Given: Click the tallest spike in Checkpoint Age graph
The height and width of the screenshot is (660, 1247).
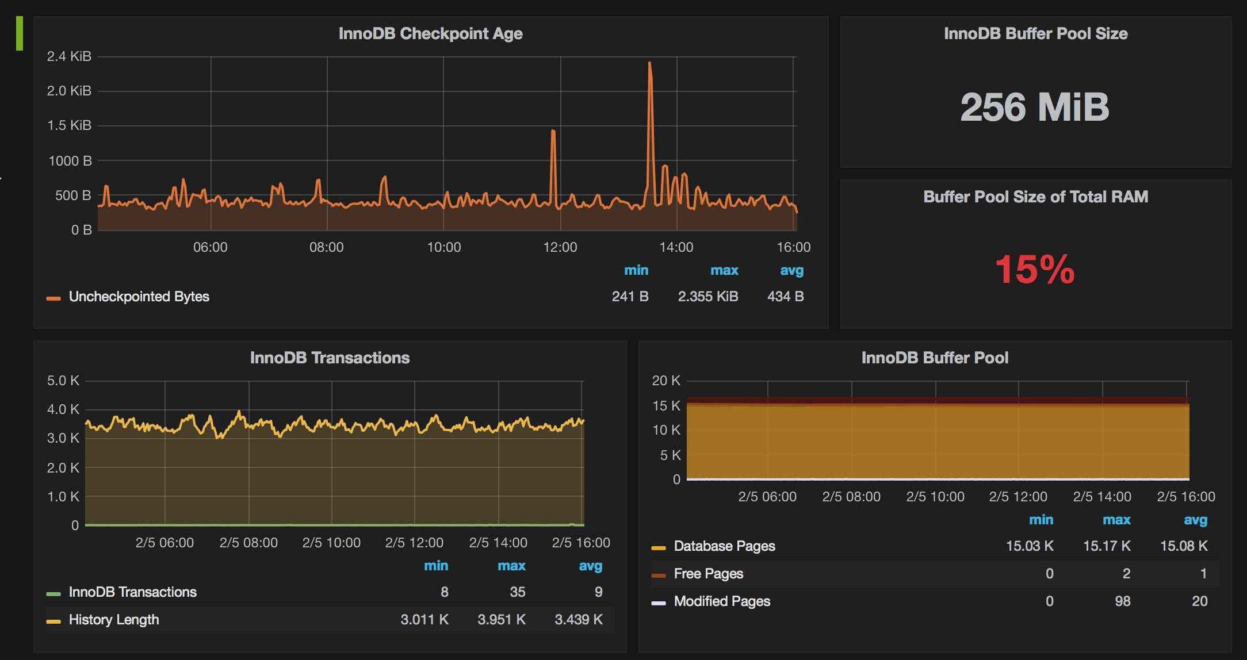Looking at the screenshot, I should pos(649,64).
